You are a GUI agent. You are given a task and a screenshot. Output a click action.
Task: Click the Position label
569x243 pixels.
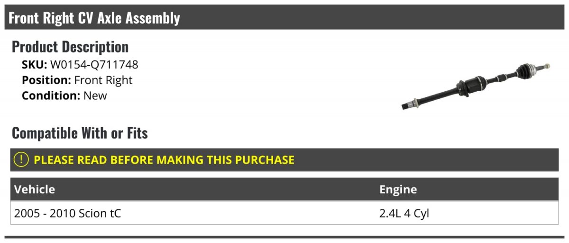(x=46, y=80)
